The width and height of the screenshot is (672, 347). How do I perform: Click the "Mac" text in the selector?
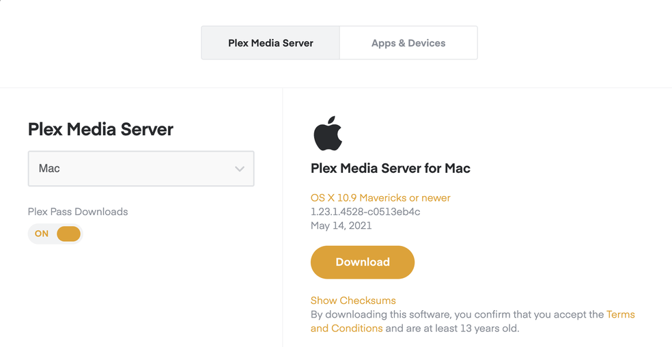pos(49,169)
